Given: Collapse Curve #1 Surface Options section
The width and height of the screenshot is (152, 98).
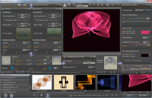Looking at the screenshot, I should pos(2,40).
